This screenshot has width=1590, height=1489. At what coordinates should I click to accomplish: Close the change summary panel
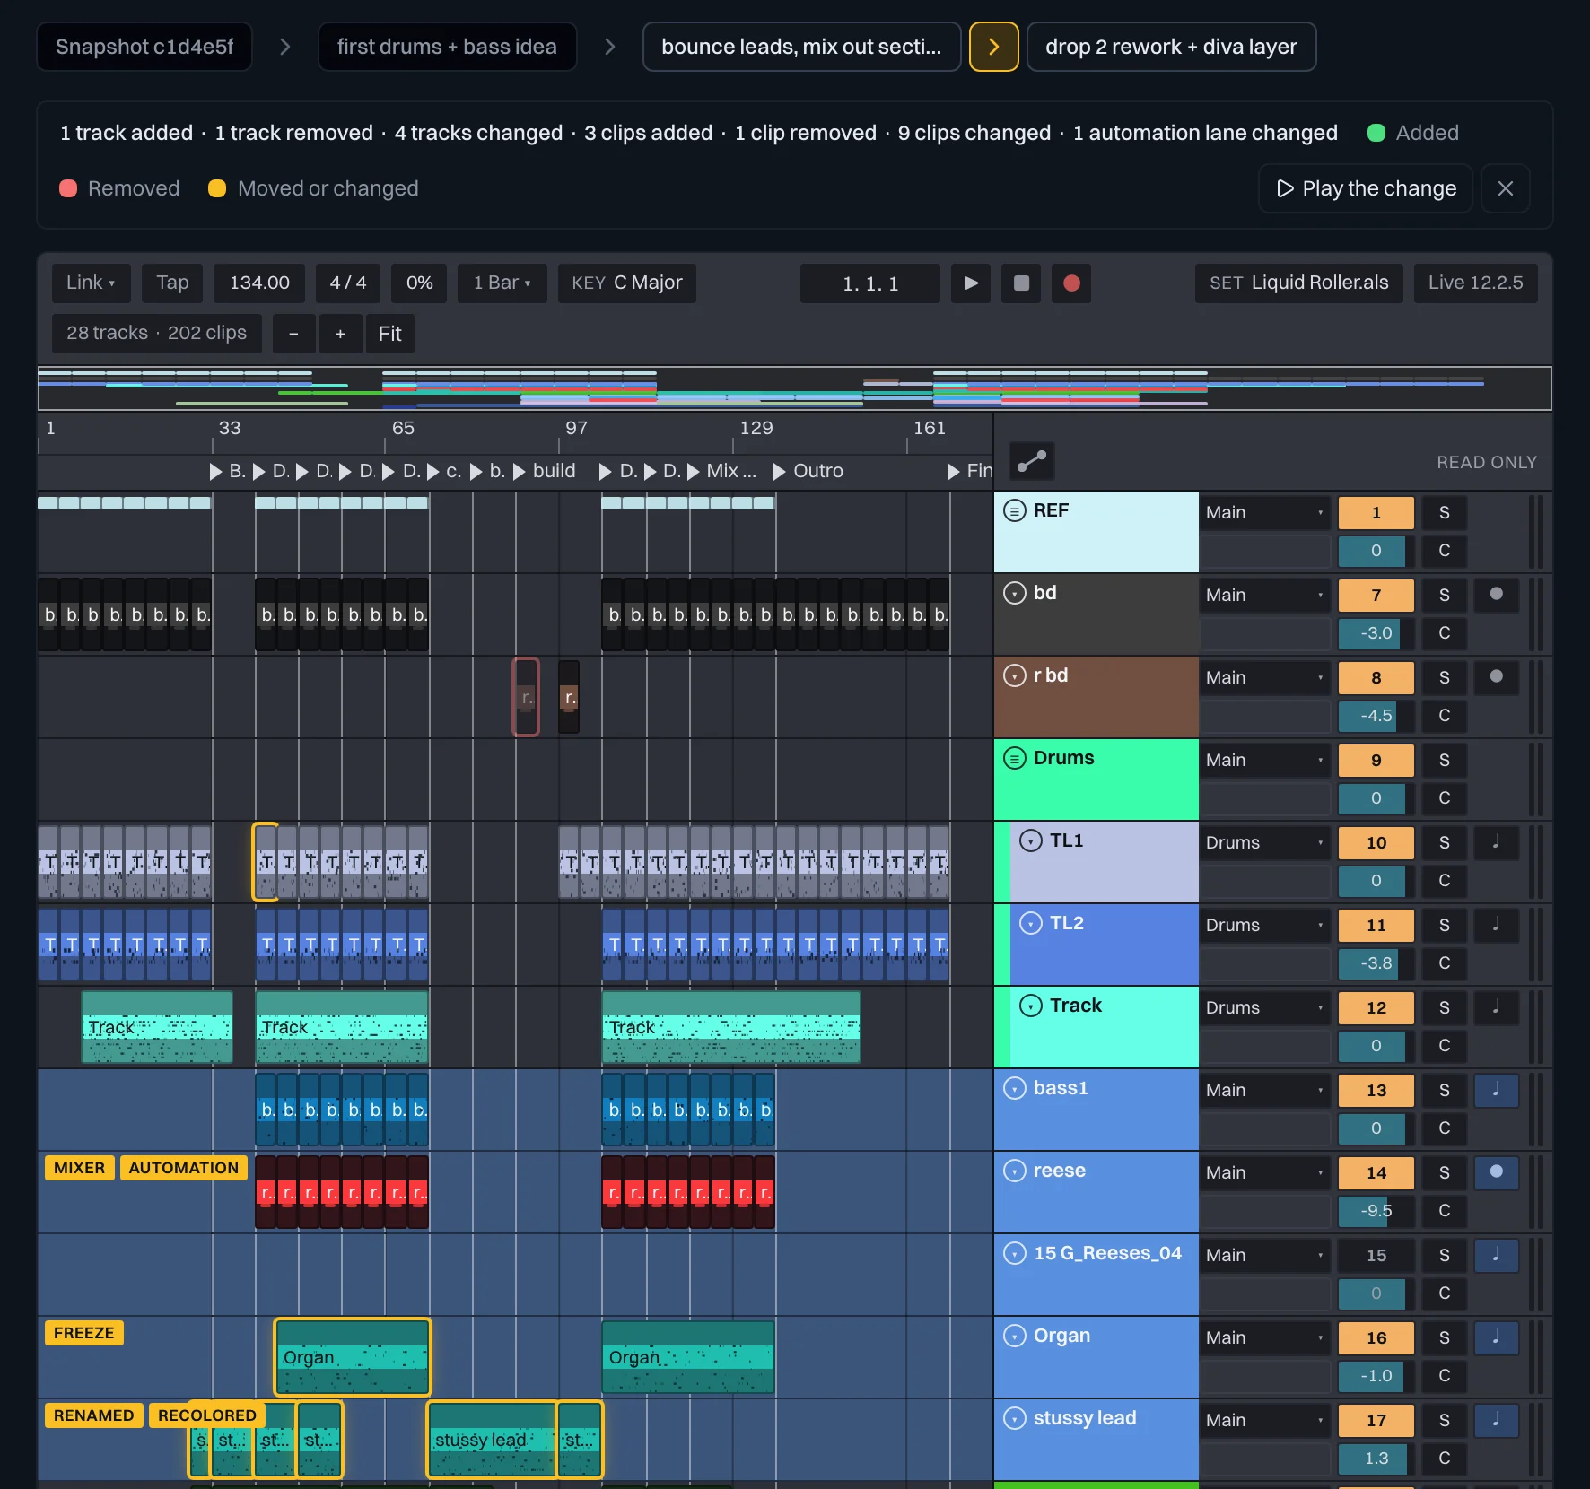click(x=1506, y=188)
